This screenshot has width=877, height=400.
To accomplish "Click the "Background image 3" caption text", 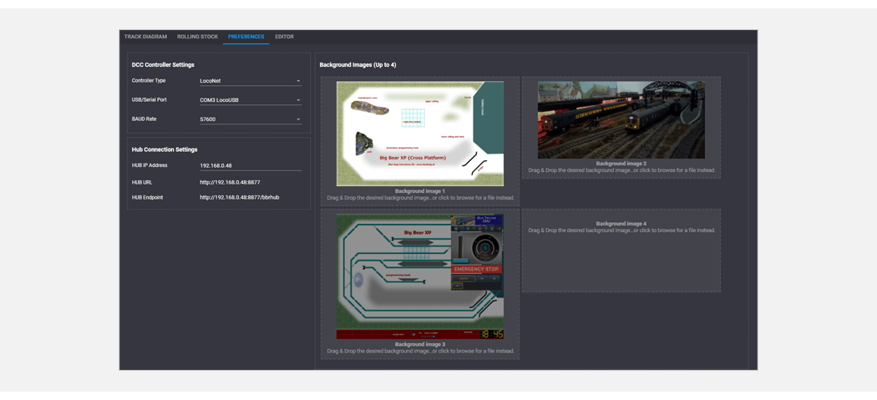I will coord(419,344).
